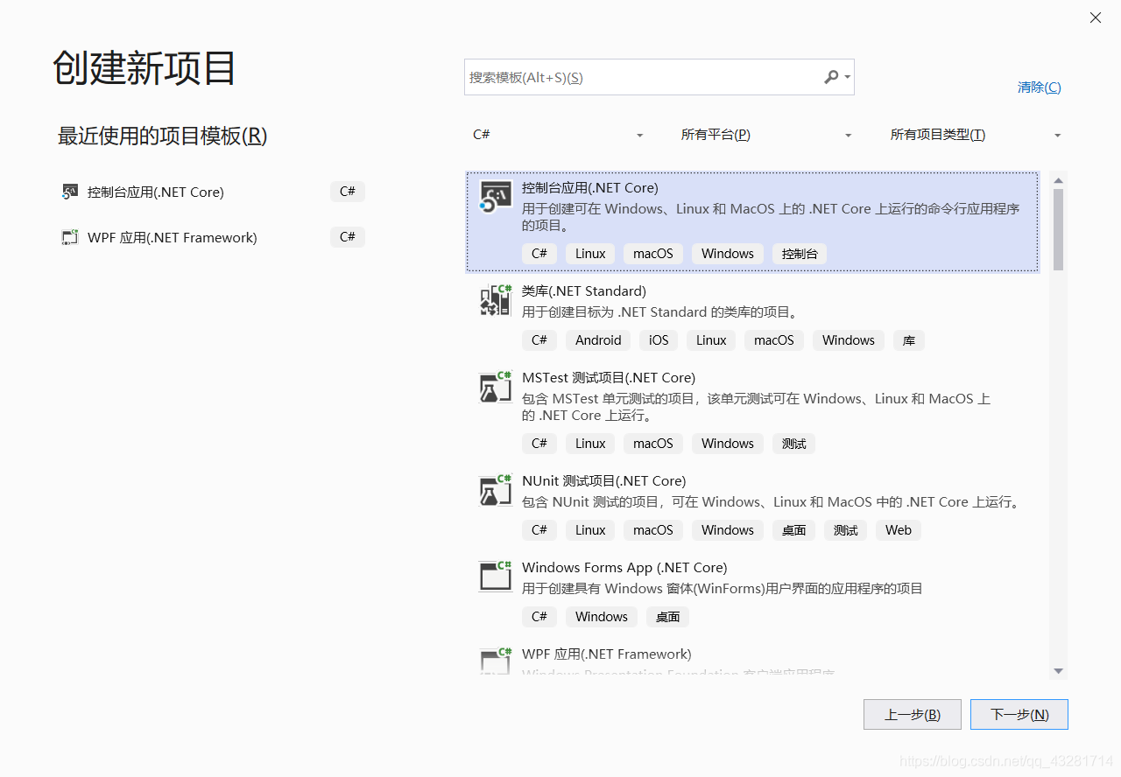This screenshot has height=777, width=1121.
Task: Click C# tag beside recent 控制台应用 template
Action: click(x=348, y=192)
